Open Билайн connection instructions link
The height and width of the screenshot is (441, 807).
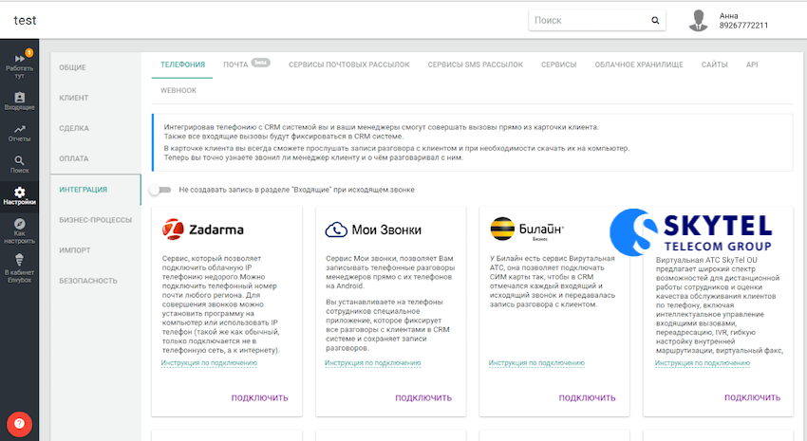click(x=536, y=363)
